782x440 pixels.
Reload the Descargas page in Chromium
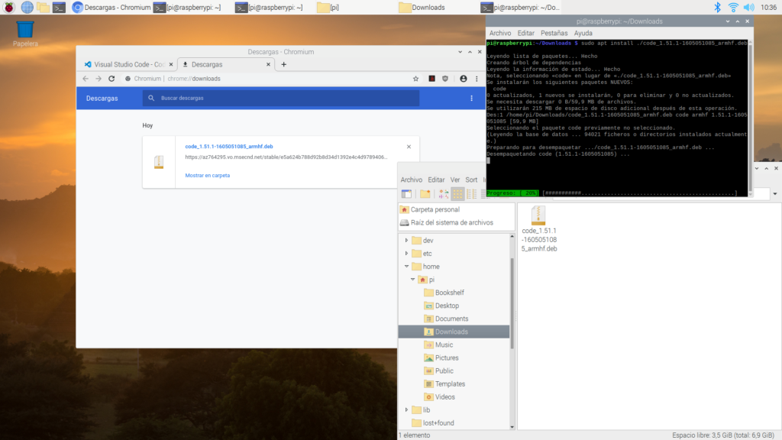(x=112, y=79)
